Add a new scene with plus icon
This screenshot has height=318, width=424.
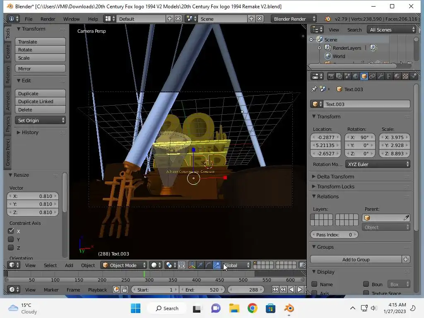coord(251,19)
